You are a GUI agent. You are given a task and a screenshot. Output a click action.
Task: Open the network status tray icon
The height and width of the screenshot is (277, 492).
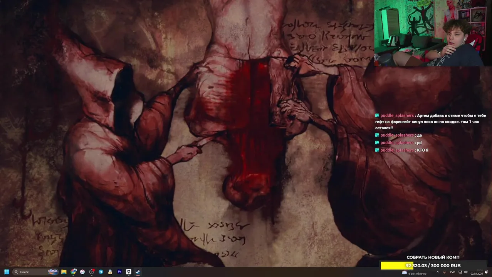460,272
